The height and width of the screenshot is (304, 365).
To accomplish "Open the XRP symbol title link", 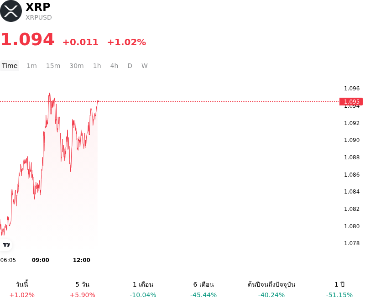I will pos(38,7).
